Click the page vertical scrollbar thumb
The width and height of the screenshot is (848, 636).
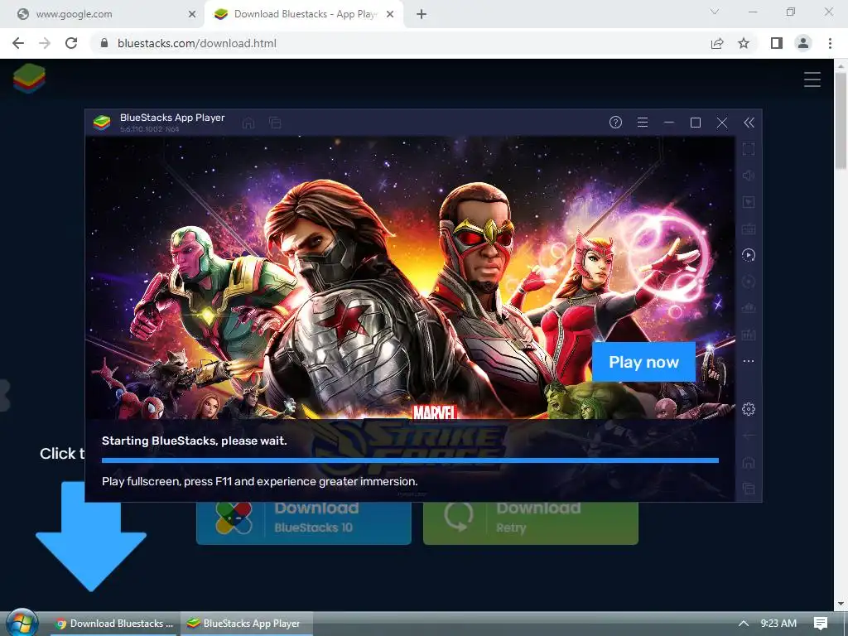coord(841,120)
